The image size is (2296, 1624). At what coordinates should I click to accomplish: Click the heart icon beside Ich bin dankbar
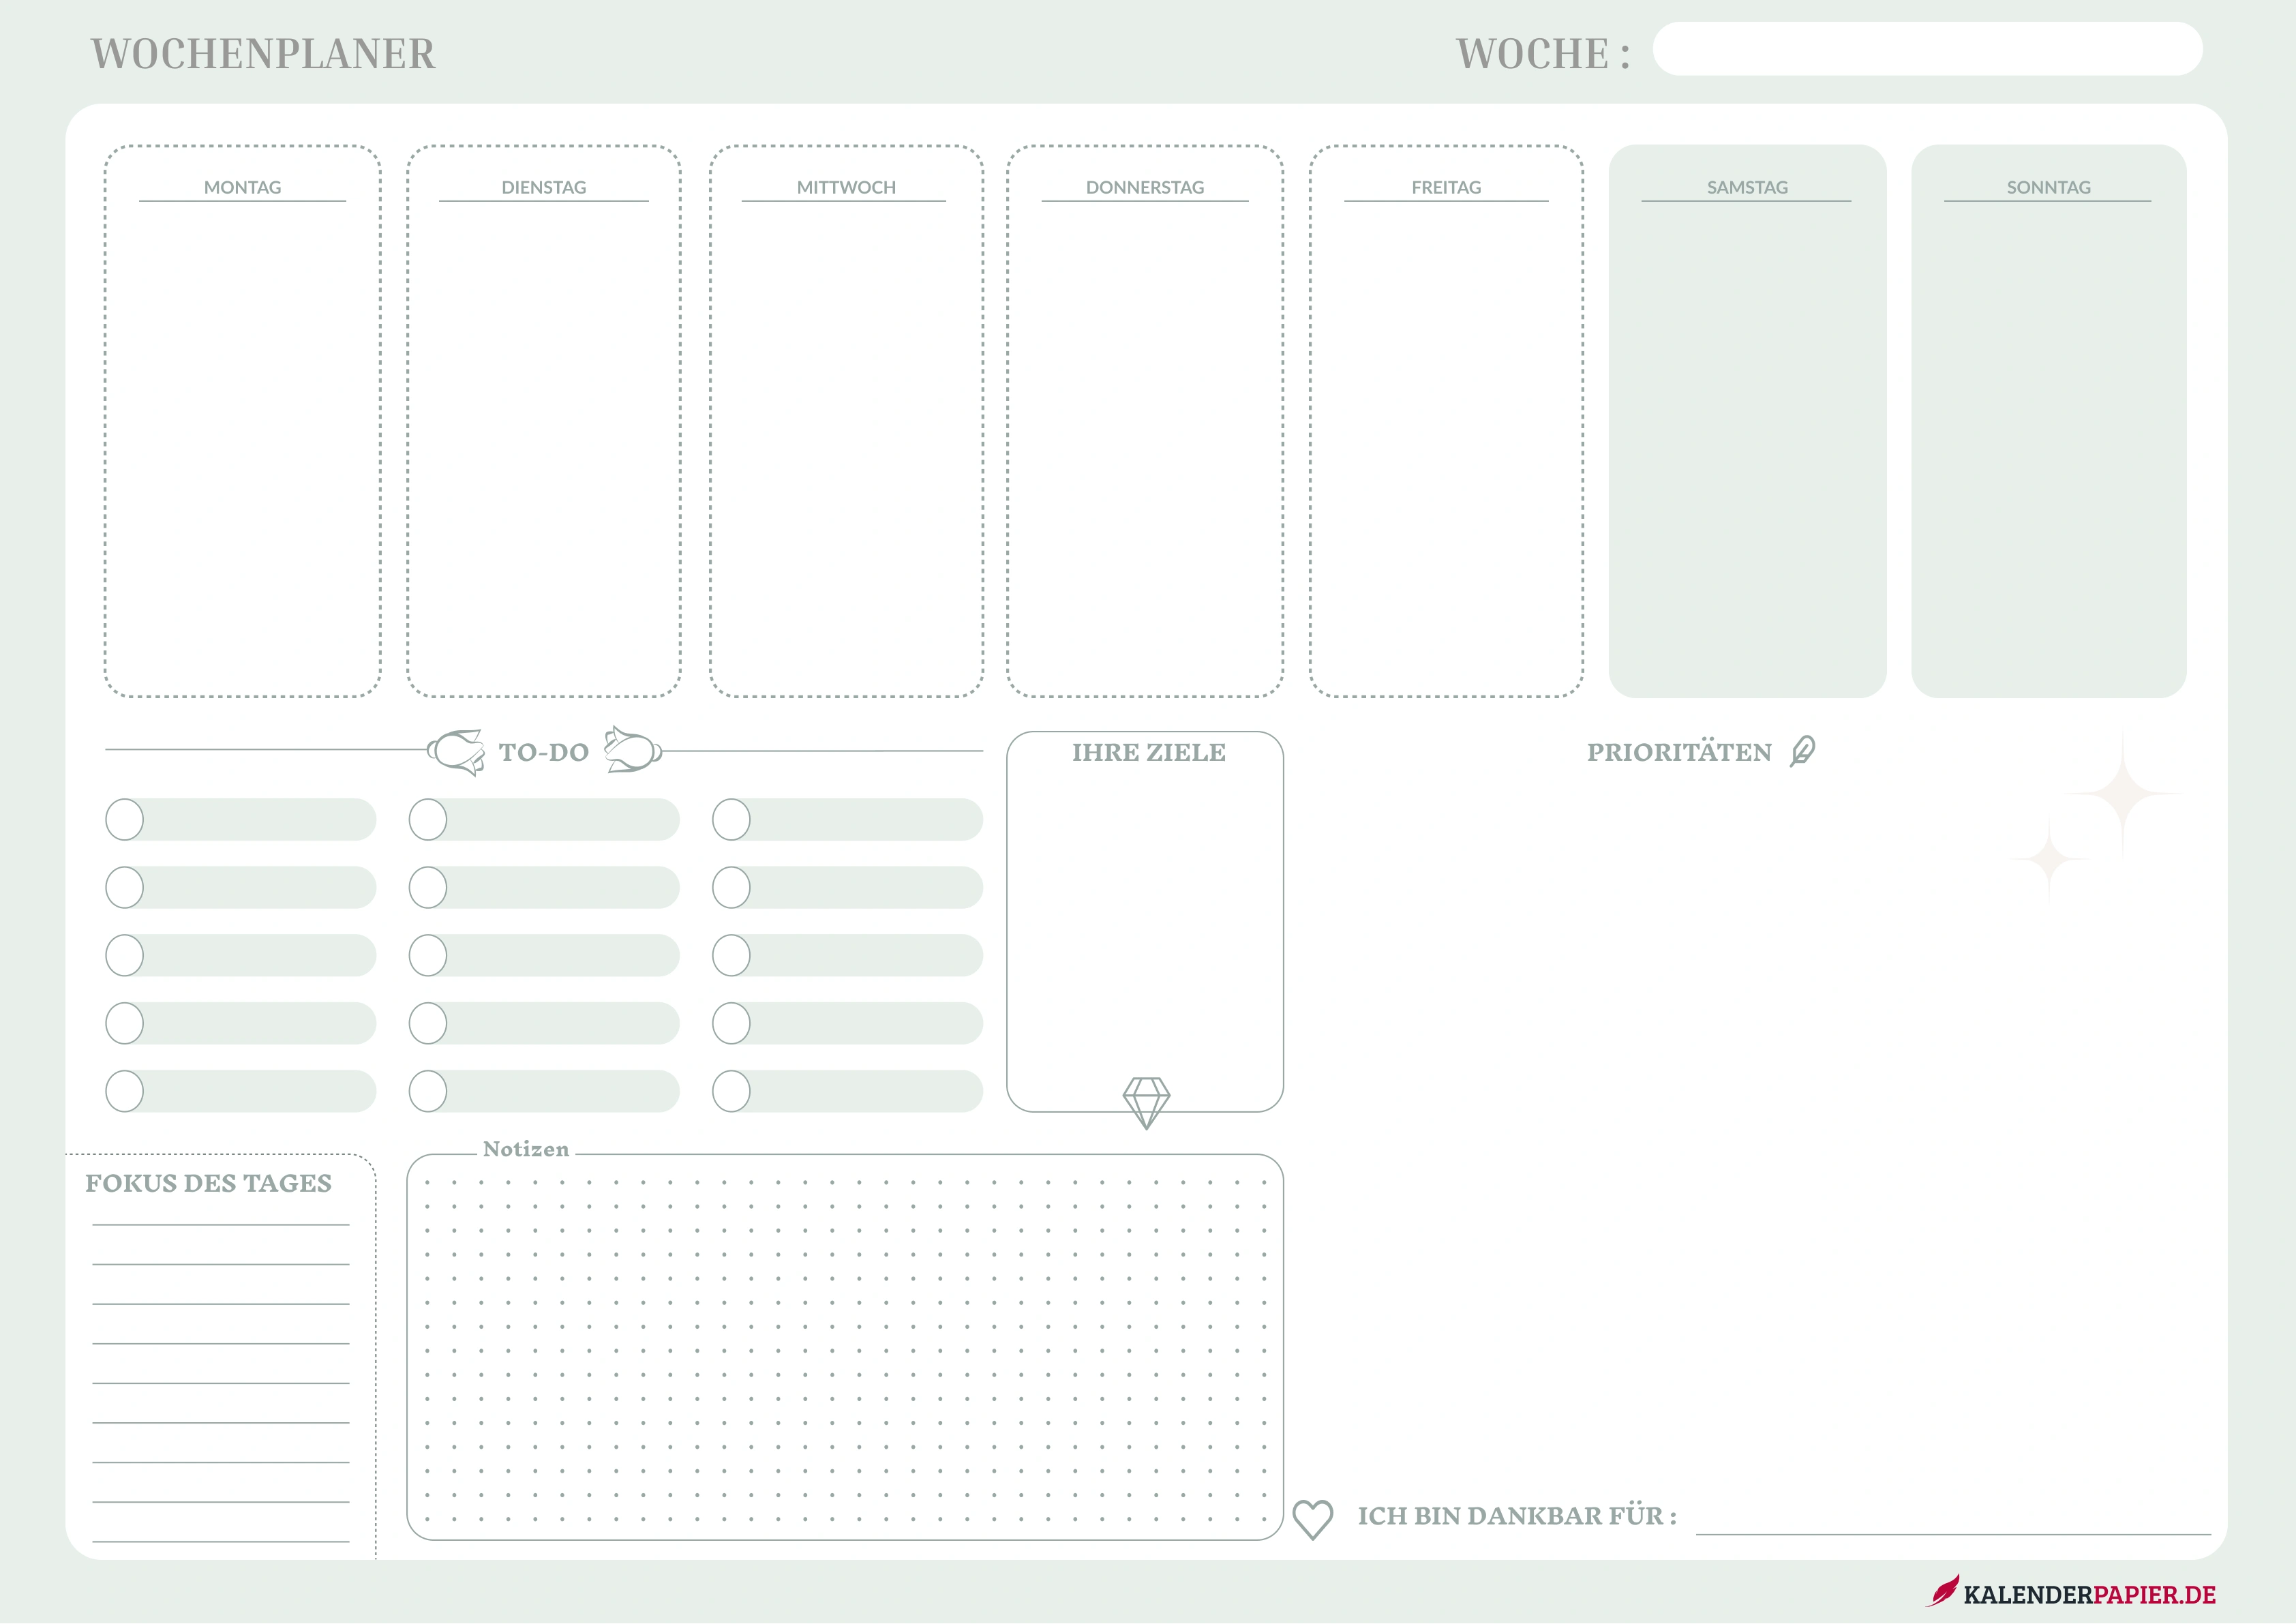(1312, 1519)
